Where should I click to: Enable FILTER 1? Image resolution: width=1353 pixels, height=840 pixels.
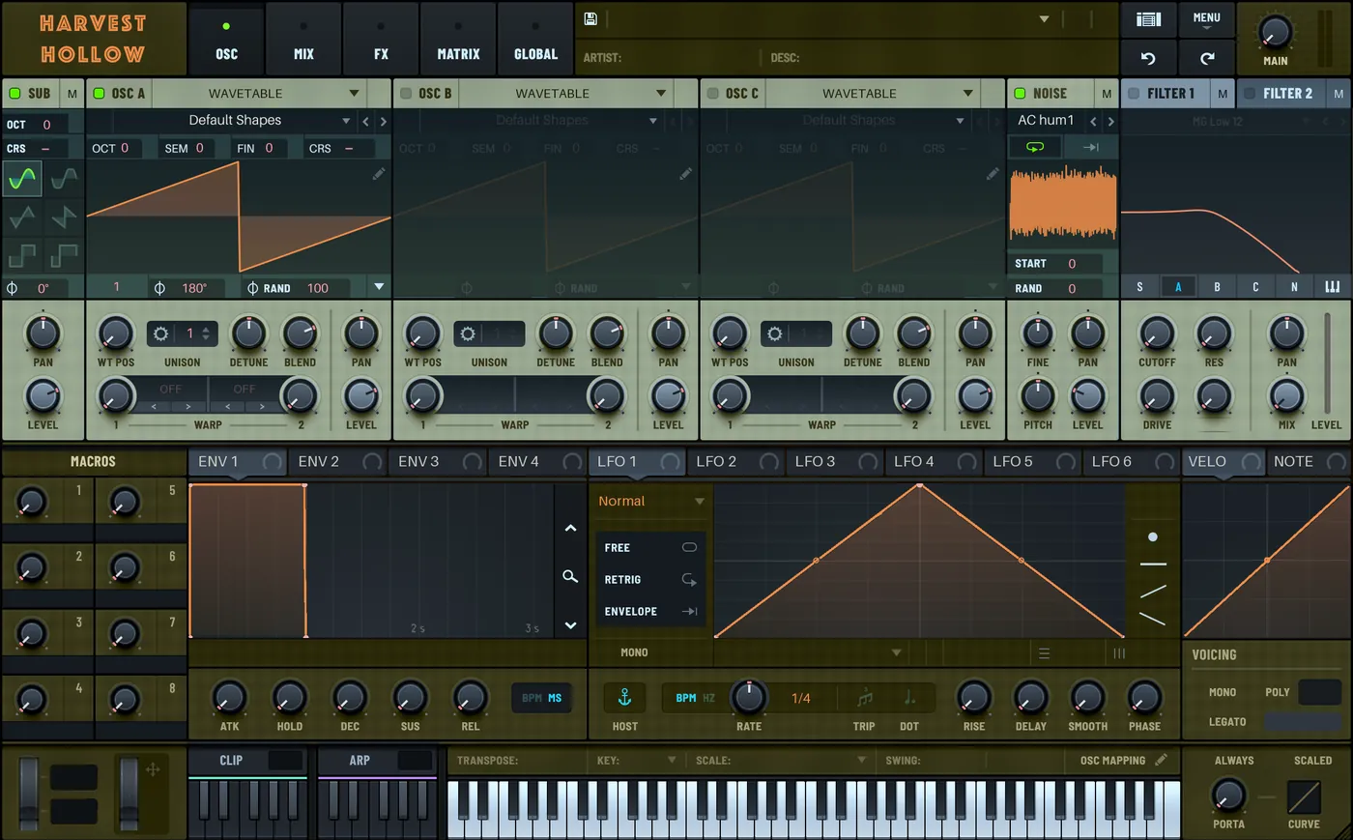(x=1134, y=94)
